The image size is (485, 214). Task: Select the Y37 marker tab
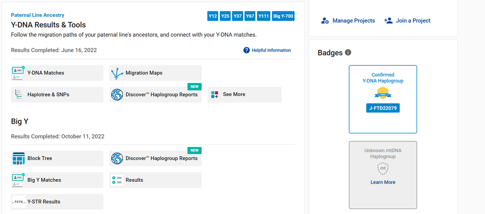coord(238,16)
